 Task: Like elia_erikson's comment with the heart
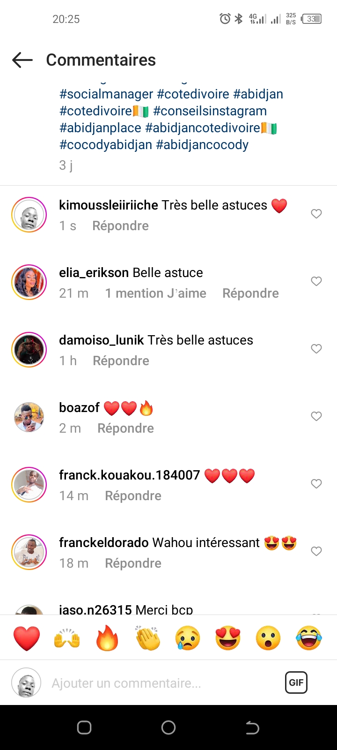point(316,281)
